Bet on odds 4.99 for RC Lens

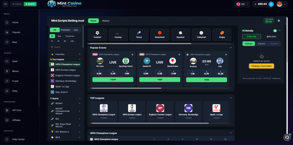(x=99, y=72)
